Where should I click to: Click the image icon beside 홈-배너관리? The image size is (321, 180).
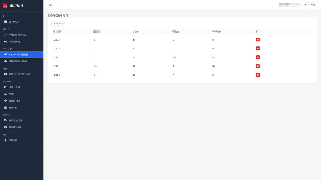[6, 22]
